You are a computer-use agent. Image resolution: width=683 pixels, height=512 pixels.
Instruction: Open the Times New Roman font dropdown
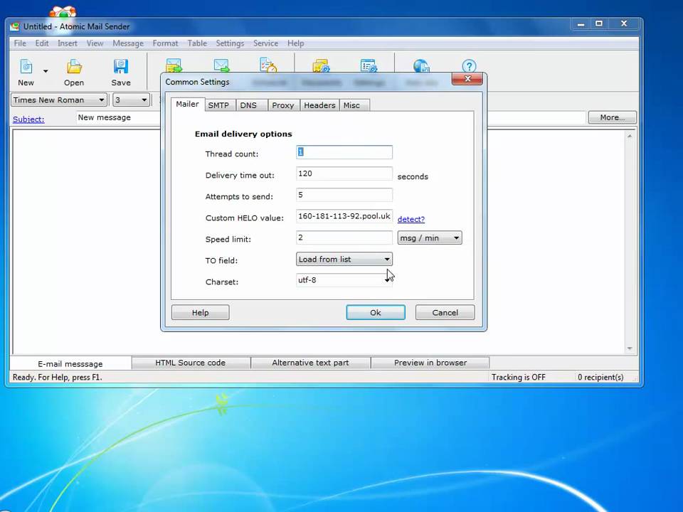click(100, 100)
